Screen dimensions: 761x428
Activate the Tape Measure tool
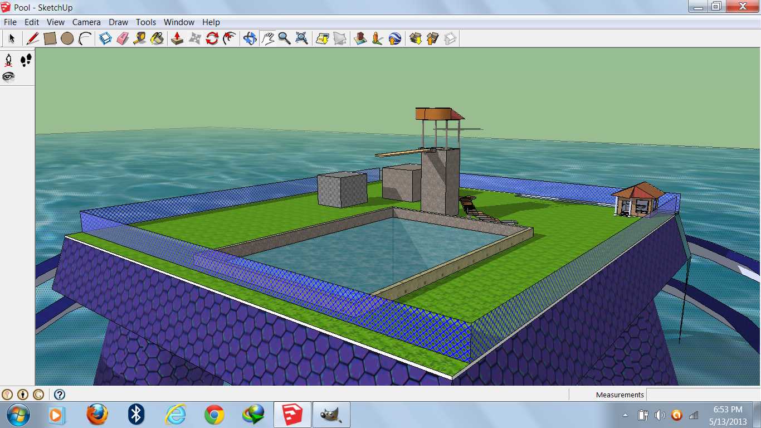coord(140,38)
